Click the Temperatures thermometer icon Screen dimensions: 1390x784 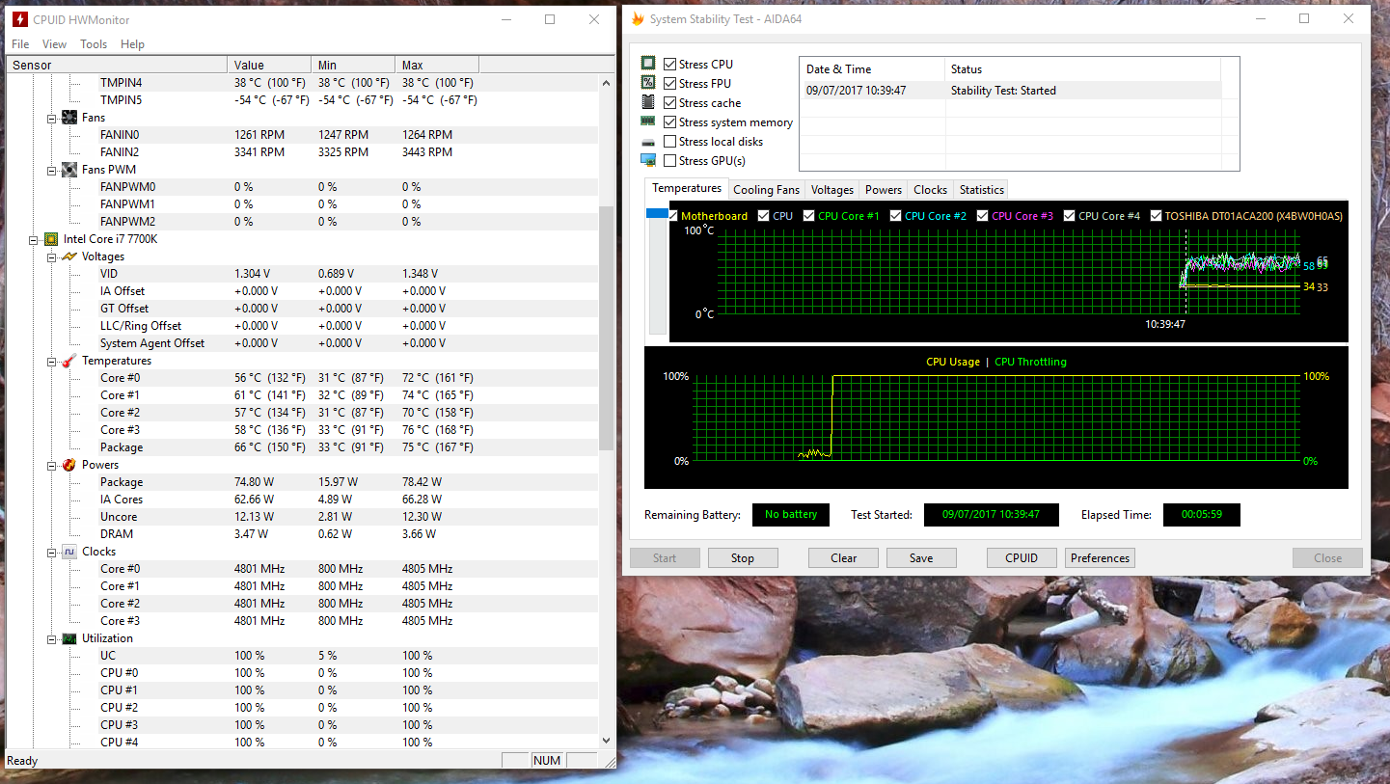click(69, 361)
